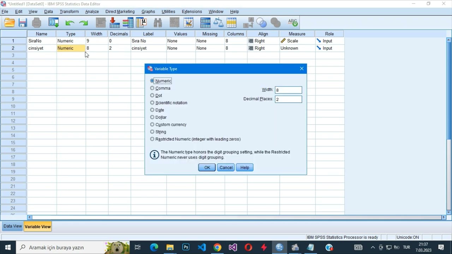Open the Graphs menu
This screenshot has width=452, height=254.
[148, 12]
